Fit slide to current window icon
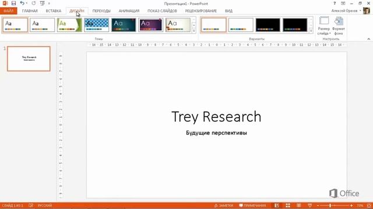This screenshot has width=373, height=209. pyautogui.click(x=369, y=206)
